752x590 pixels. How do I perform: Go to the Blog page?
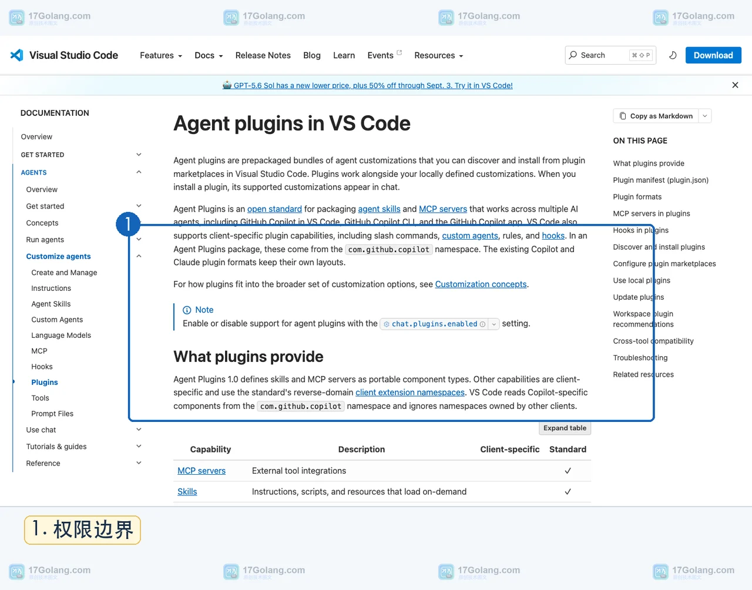[312, 55]
